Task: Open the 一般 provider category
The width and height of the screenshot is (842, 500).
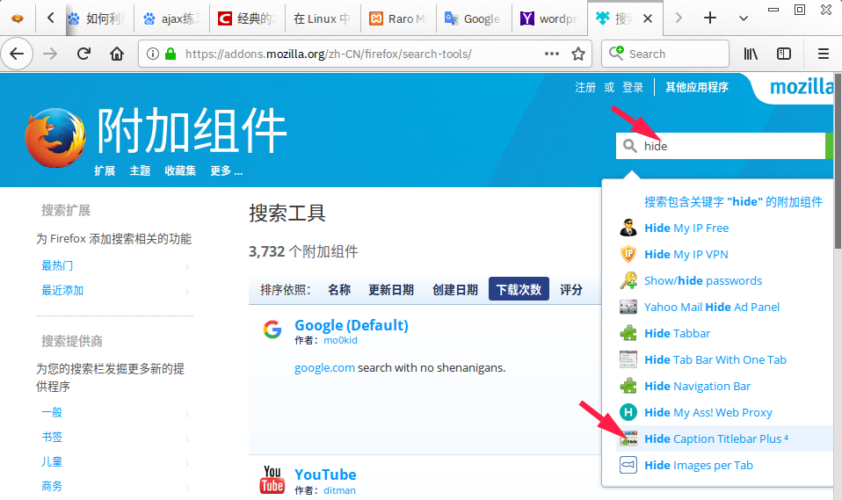Action: point(52,412)
